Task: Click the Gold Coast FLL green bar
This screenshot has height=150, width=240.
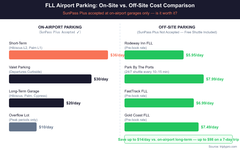Action: [x=161, y=127]
